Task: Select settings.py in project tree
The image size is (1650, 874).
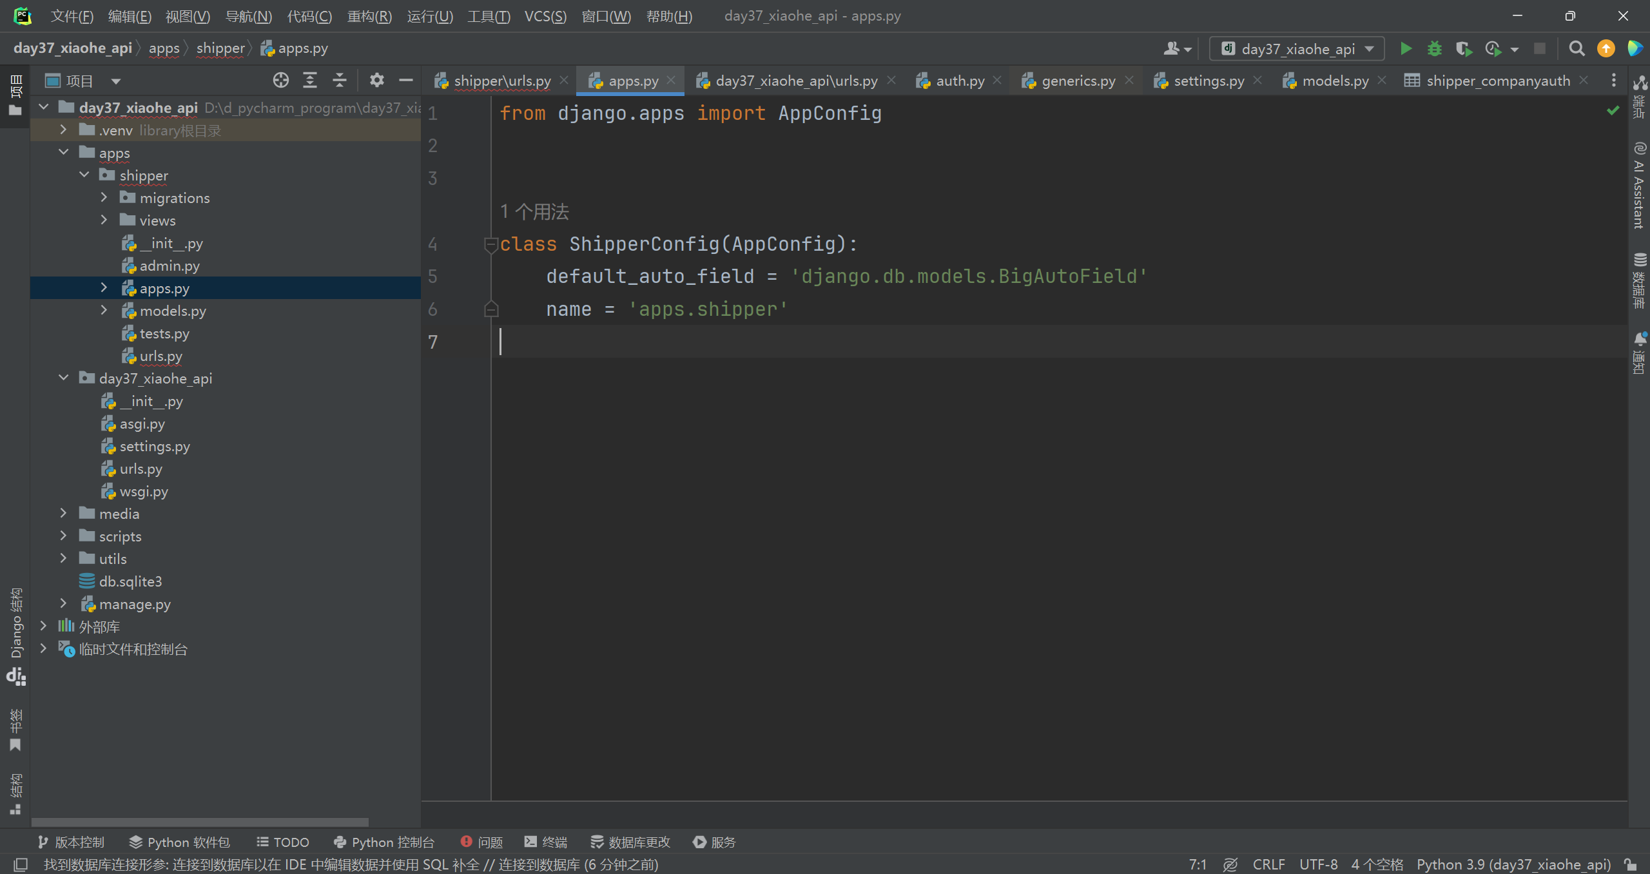Action: coord(155,446)
